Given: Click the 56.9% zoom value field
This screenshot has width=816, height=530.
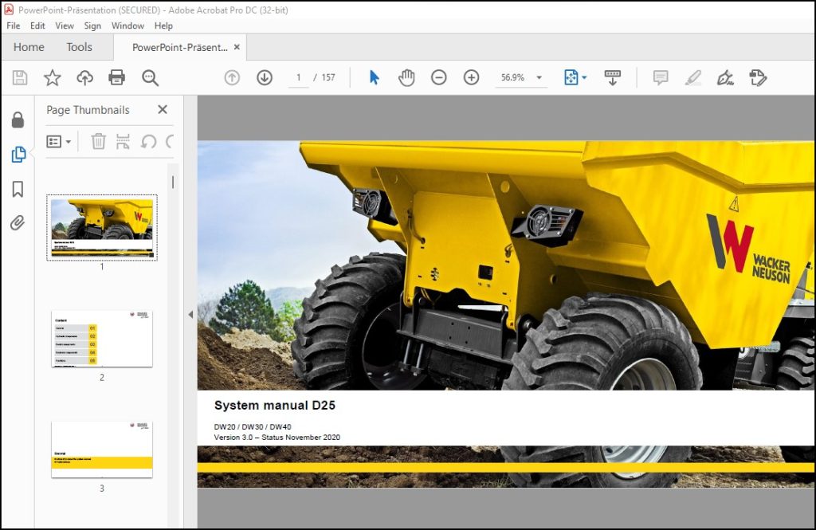Looking at the screenshot, I should point(512,77).
